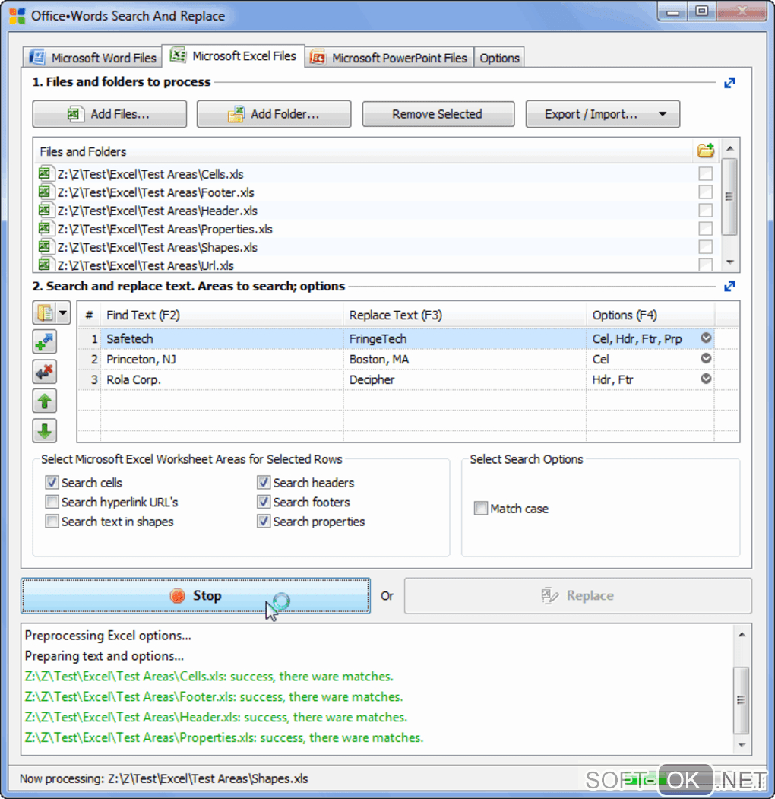This screenshot has height=799, width=775.
Task: Click the Properties.xls success log line
Action: pyautogui.click(x=224, y=737)
